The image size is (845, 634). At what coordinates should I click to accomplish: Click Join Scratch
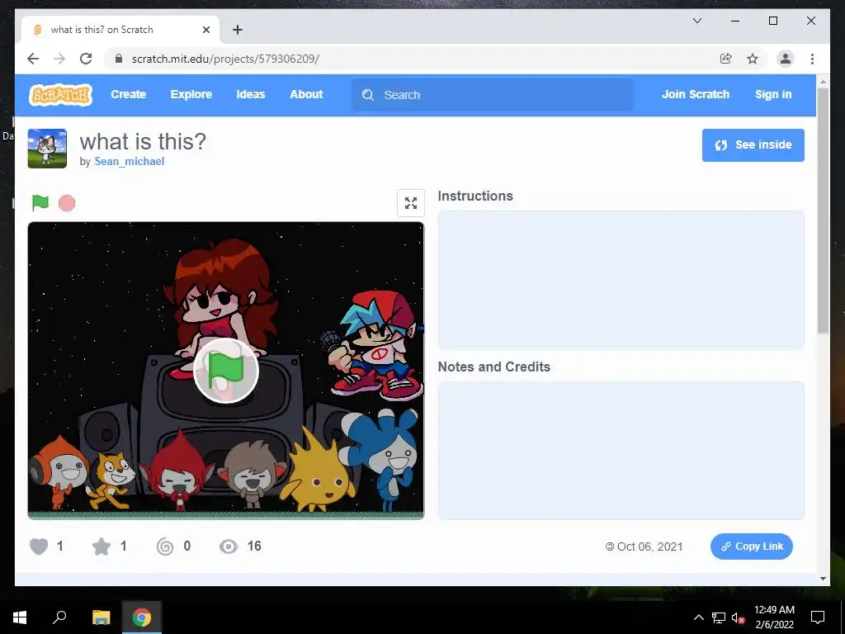(x=695, y=94)
